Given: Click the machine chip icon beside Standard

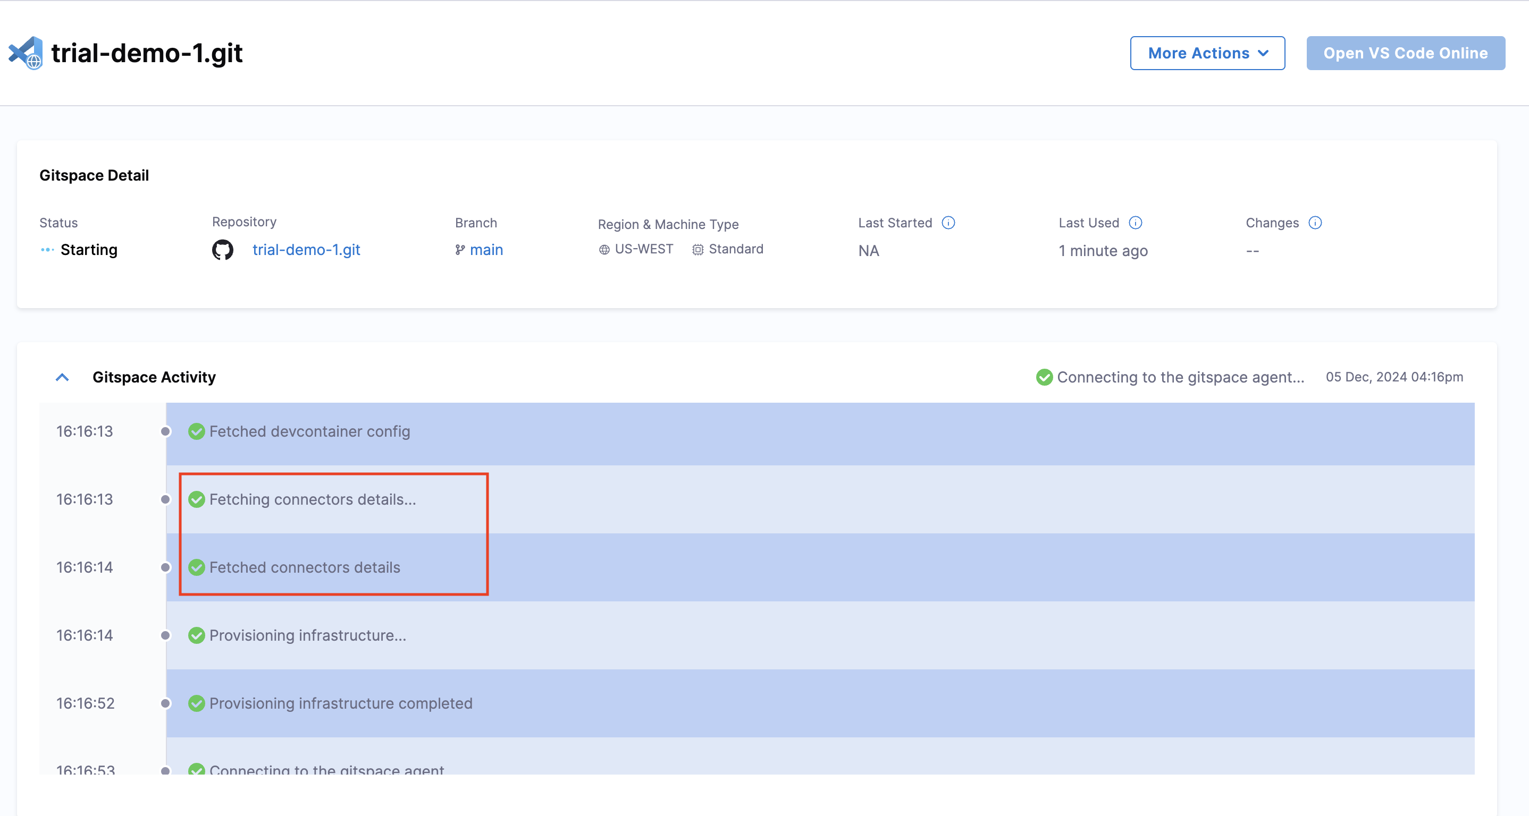Looking at the screenshot, I should pyautogui.click(x=698, y=250).
